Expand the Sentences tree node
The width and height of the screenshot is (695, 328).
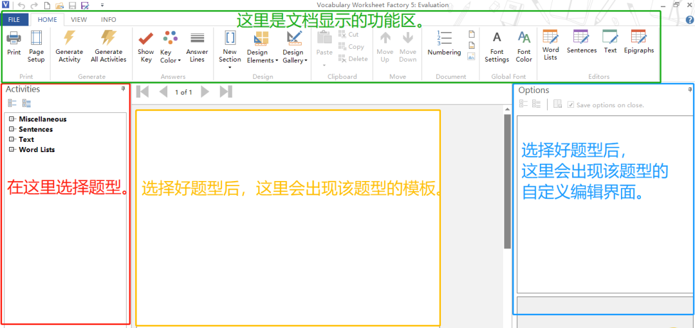point(12,129)
